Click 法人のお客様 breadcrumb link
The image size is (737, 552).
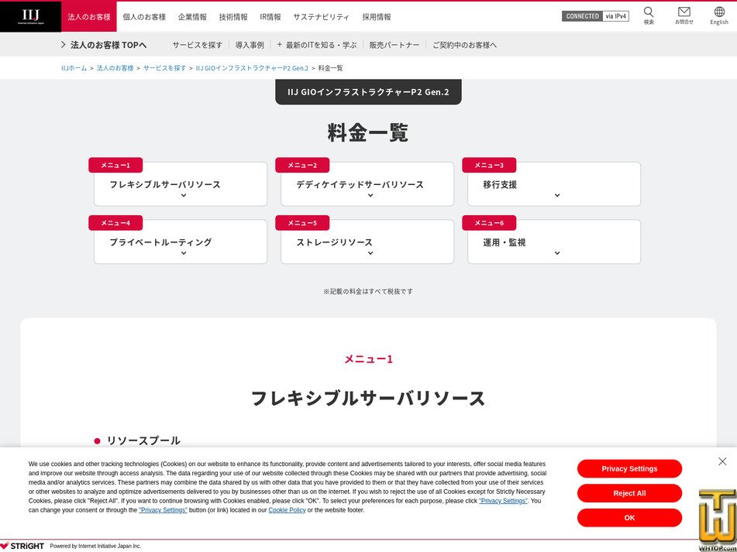[x=115, y=68]
